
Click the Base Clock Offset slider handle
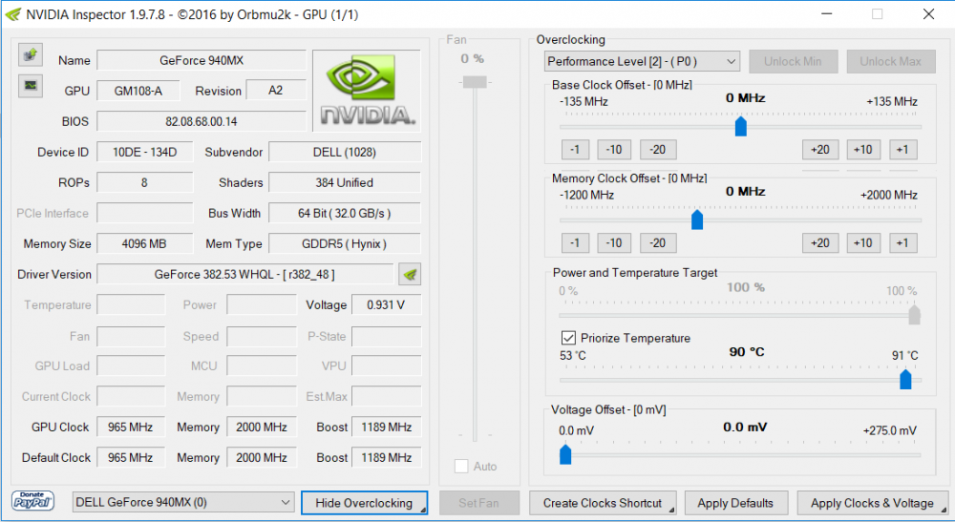(741, 127)
